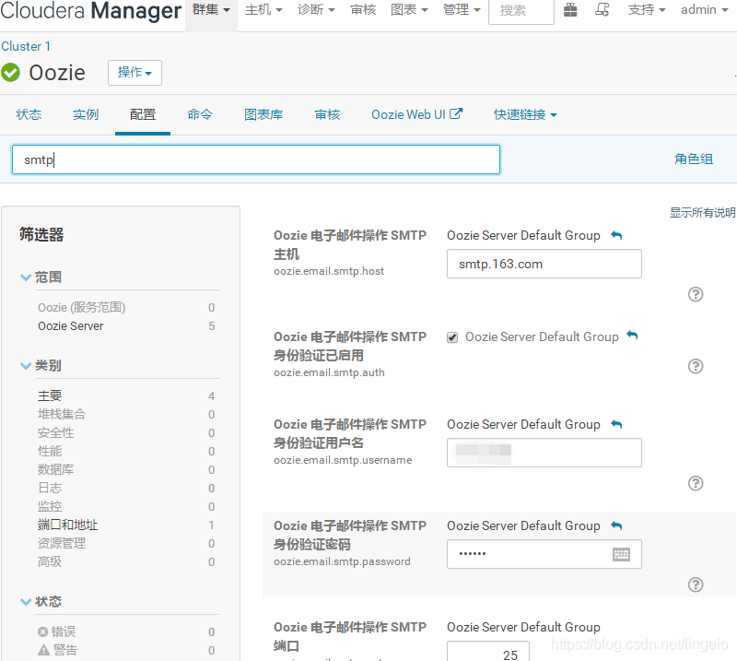
Task: Click keyboard icon in password field
Action: coord(621,554)
